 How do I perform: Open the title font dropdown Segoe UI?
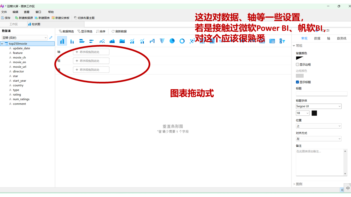(319, 106)
